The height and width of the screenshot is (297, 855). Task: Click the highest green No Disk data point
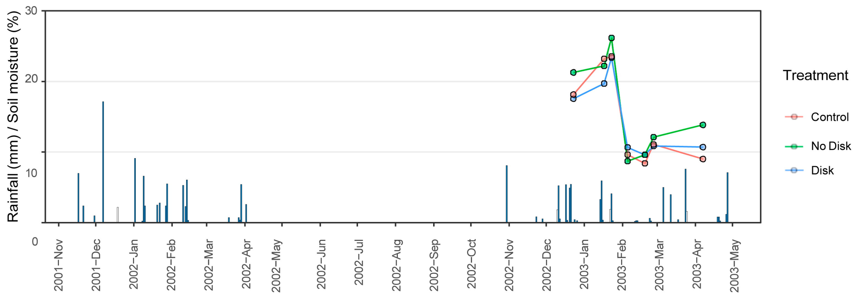611,38
